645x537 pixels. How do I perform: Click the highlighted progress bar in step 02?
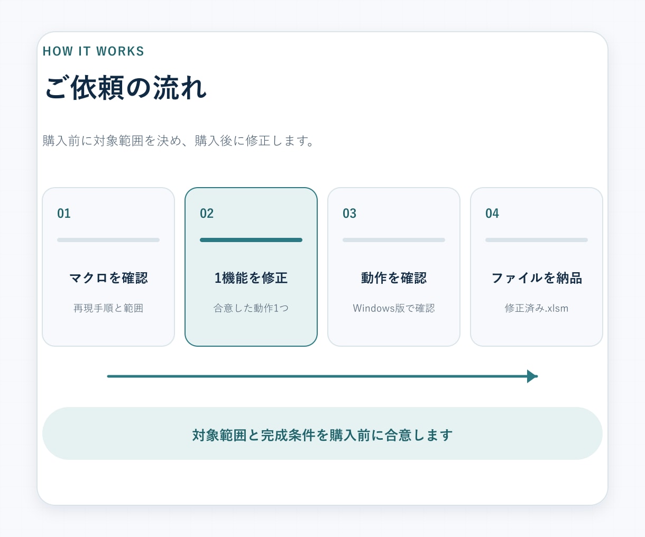tap(251, 240)
